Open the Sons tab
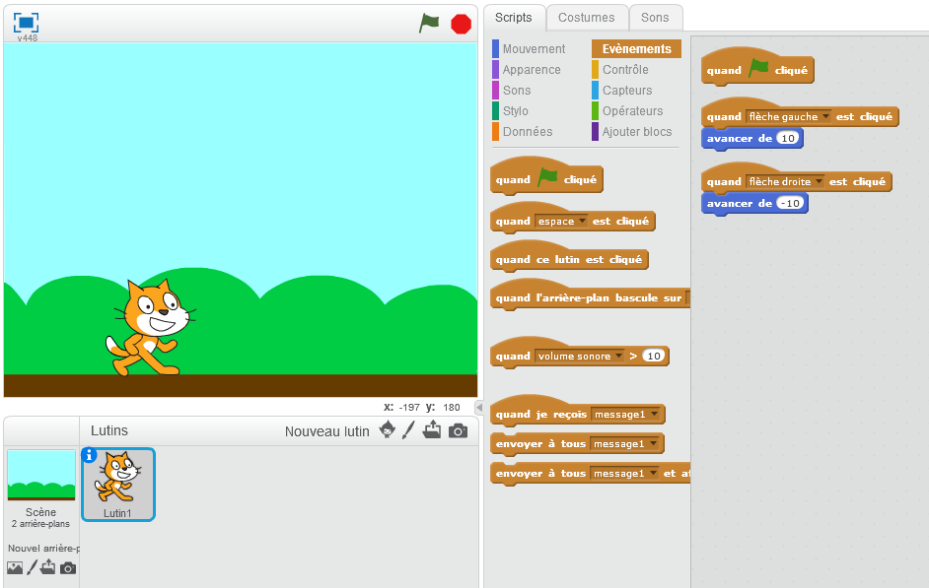929x588 pixels. point(657,17)
